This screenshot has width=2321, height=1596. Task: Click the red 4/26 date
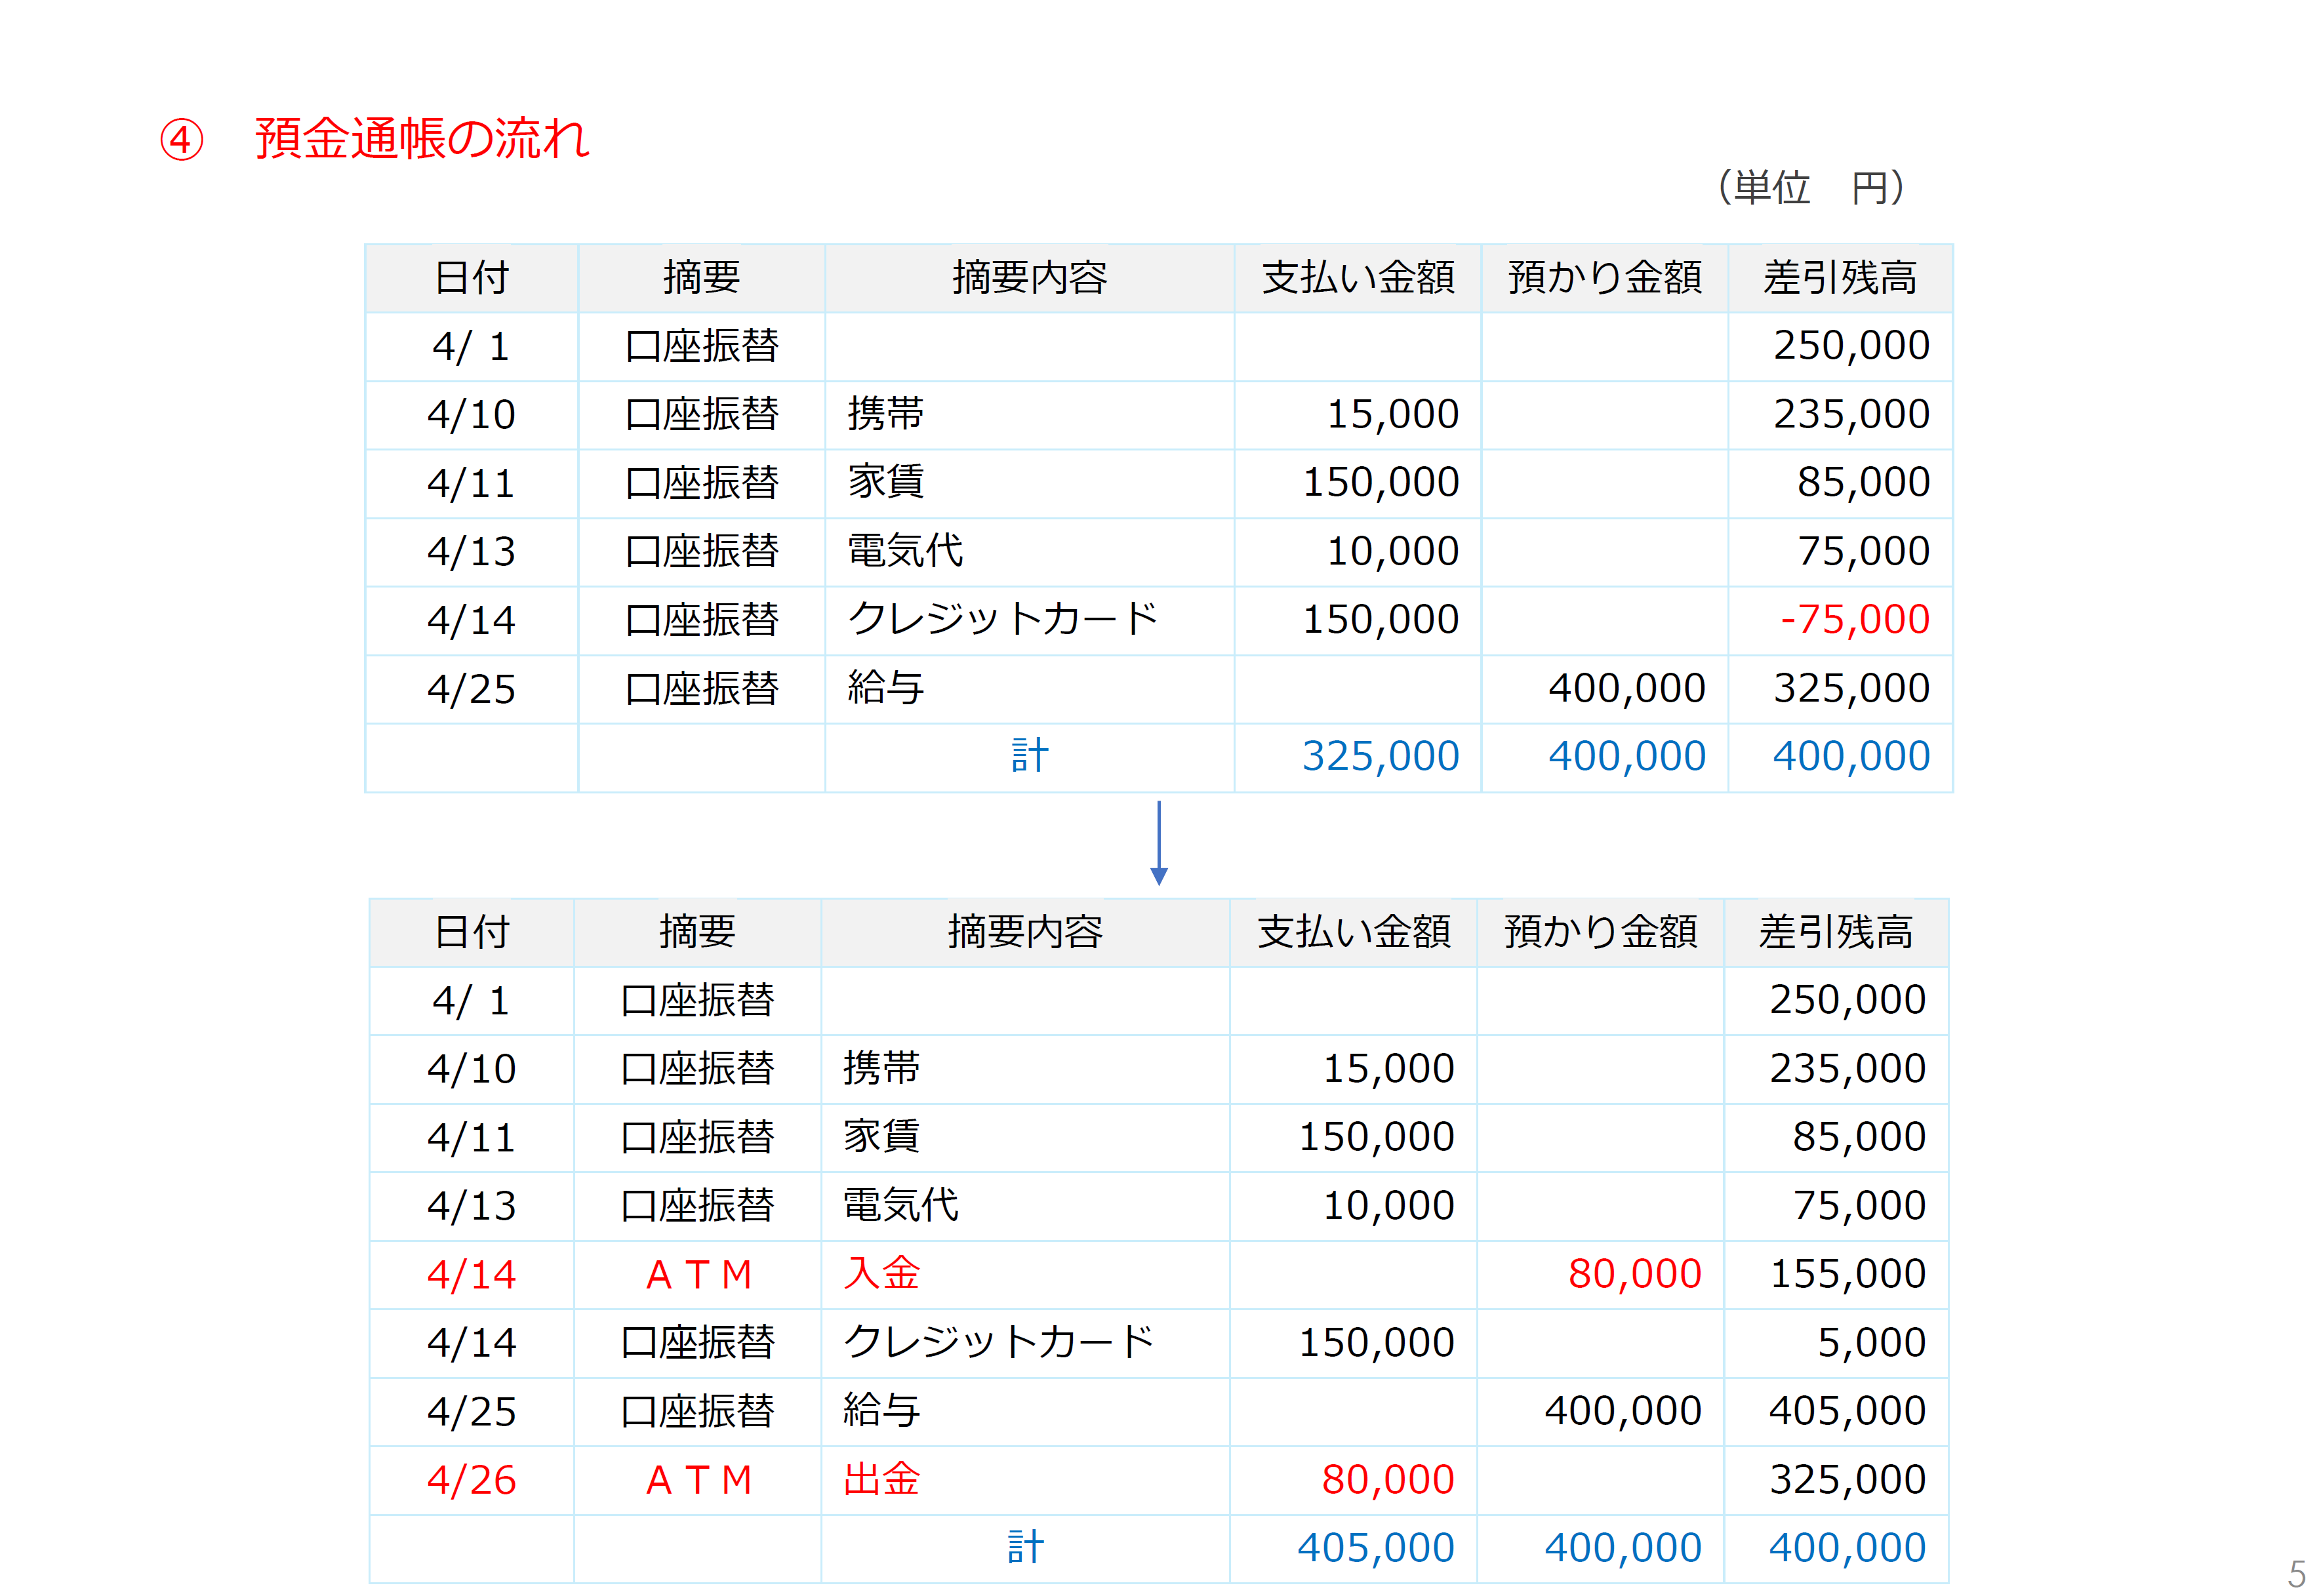471,1481
